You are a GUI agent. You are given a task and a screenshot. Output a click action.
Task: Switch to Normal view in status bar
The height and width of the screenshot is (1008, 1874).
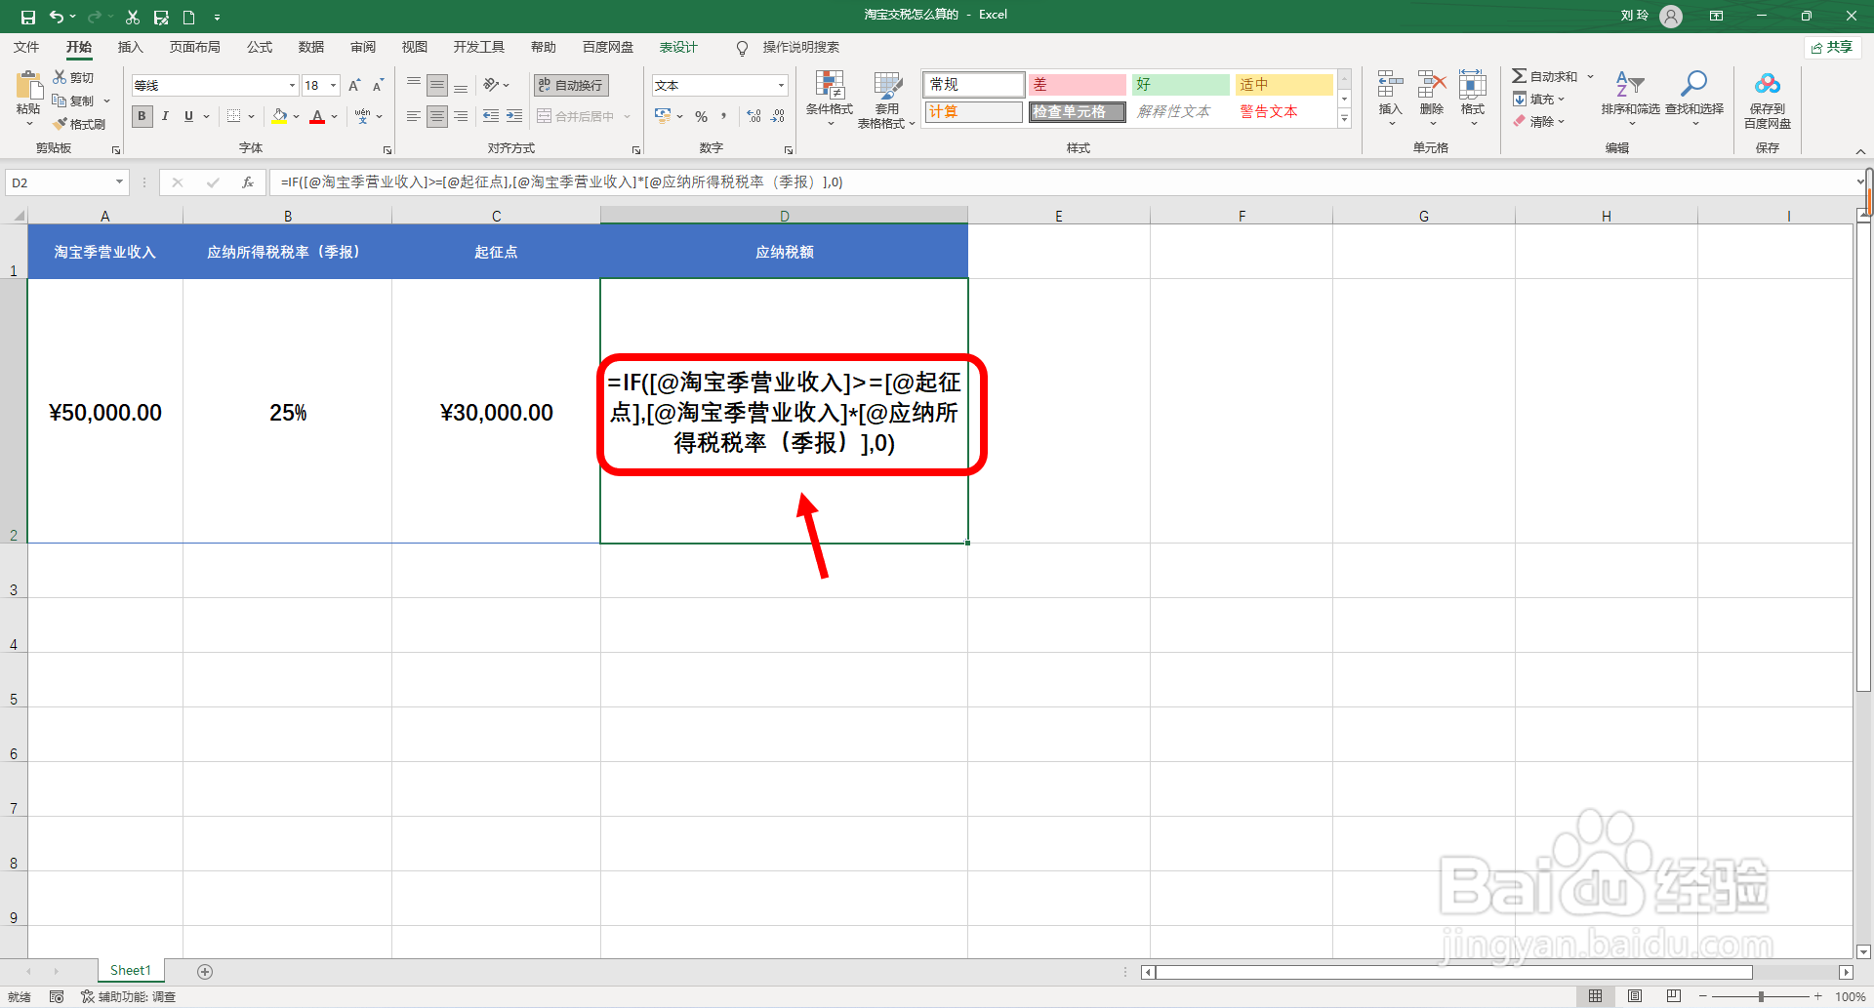pos(1595,996)
